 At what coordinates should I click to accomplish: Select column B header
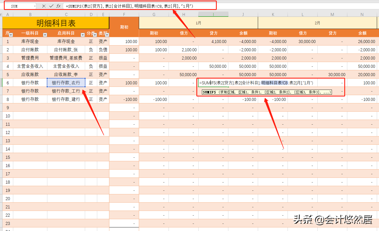pyautogui.click(x=30, y=14)
